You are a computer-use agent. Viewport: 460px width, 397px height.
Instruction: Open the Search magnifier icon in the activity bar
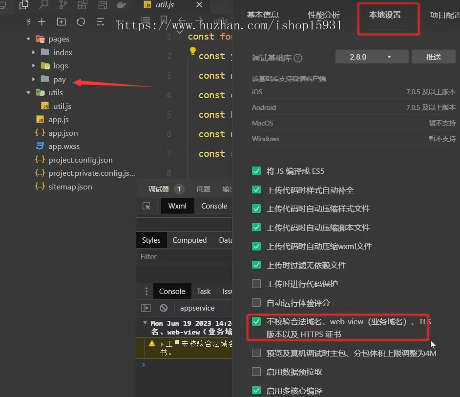pos(43,4)
